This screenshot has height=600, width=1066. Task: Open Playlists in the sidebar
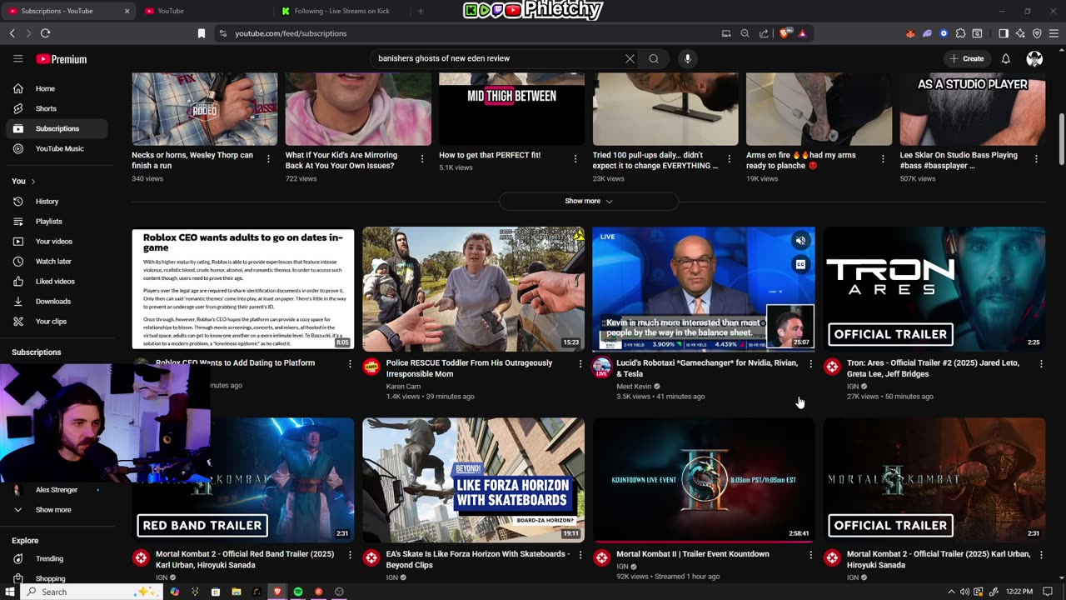tap(57, 221)
